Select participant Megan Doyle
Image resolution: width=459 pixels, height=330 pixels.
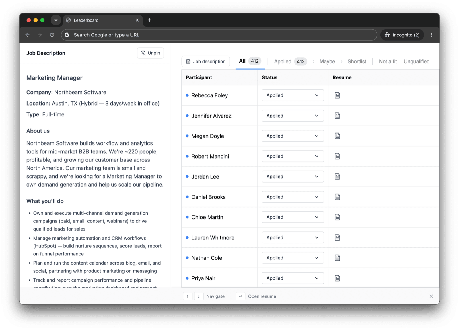click(x=207, y=136)
